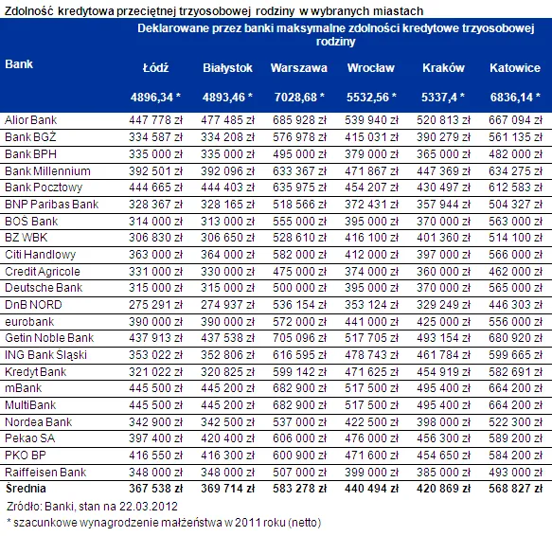This screenshot has height=536, width=552.
Task: Click the Wrocław column header
Action: point(371,67)
